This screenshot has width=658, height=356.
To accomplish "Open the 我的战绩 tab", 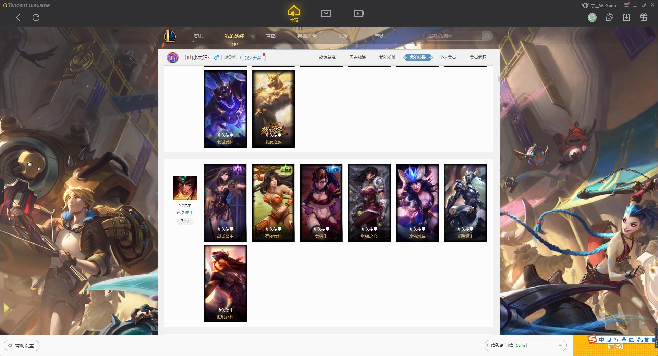I will [x=234, y=36].
